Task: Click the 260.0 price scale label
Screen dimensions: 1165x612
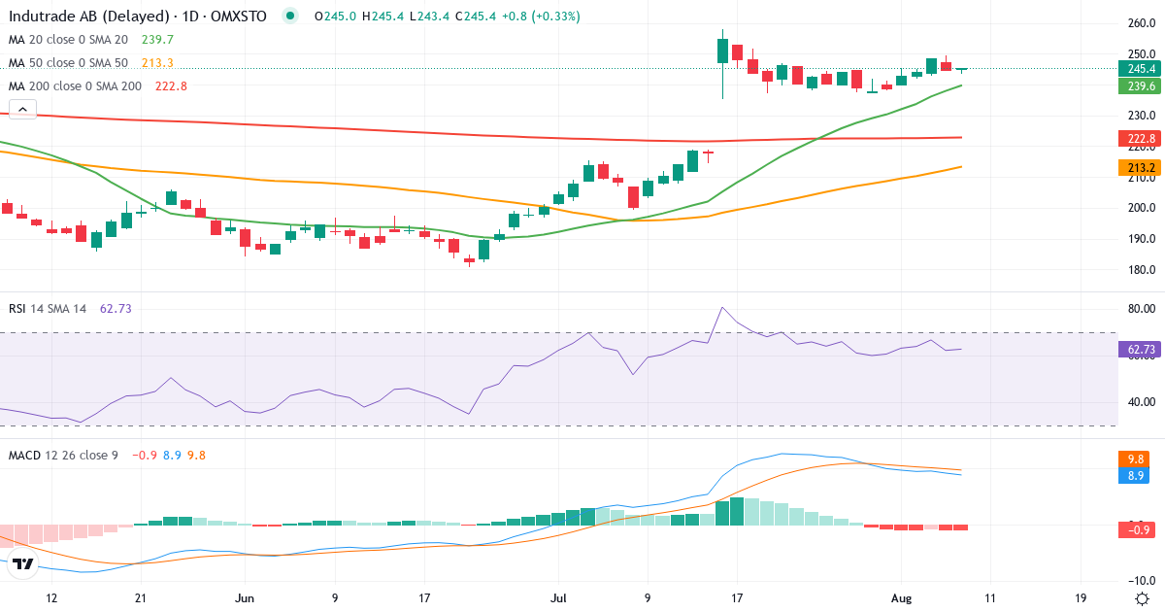Action: coord(1143,23)
